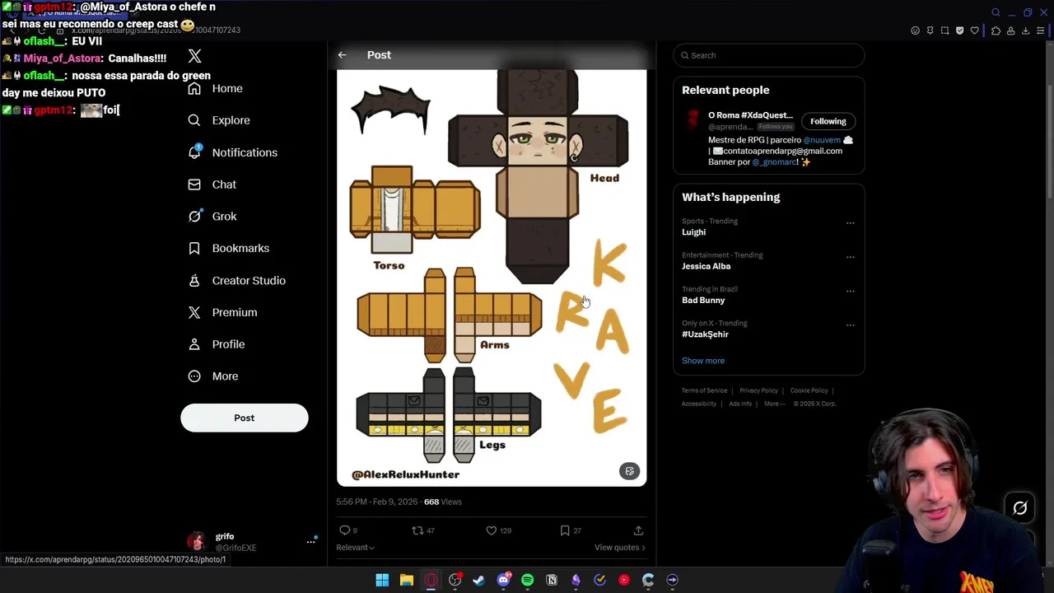Open Accessibility footer link
This screenshot has width=1054, height=593.
(x=698, y=404)
